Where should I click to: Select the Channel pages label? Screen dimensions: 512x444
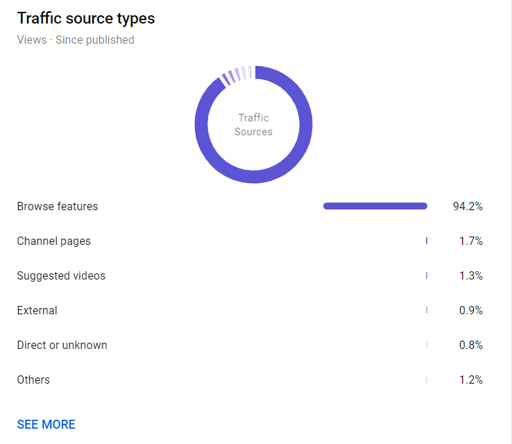pyautogui.click(x=54, y=241)
